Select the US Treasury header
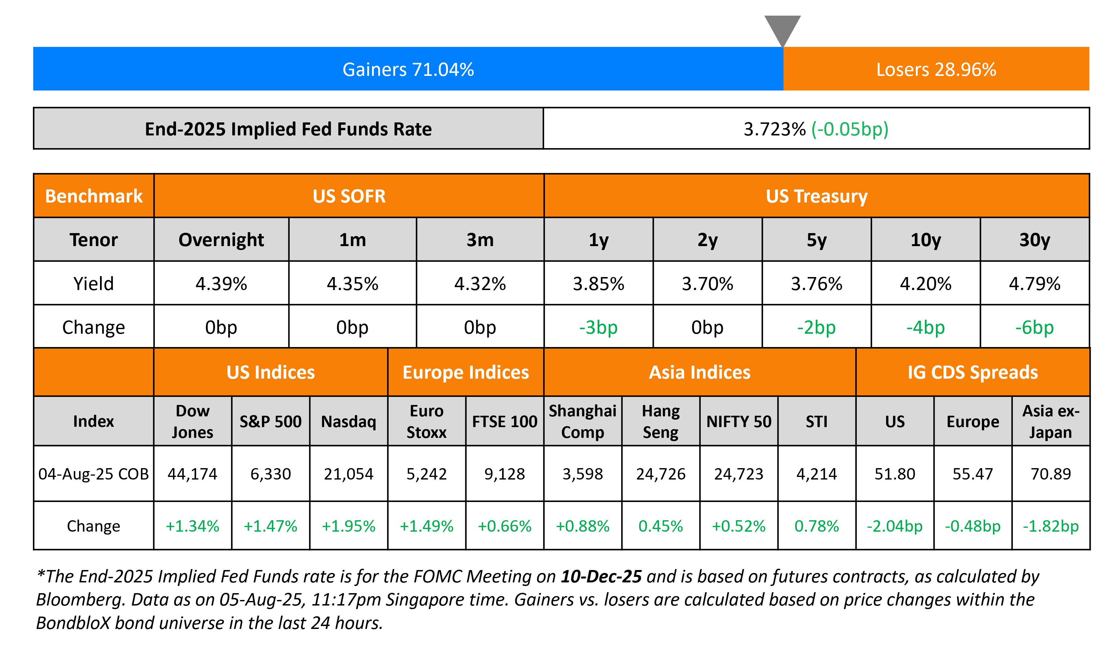The width and height of the screenshot is (1106, 669). pyautogui.click(x=816, y=196)
